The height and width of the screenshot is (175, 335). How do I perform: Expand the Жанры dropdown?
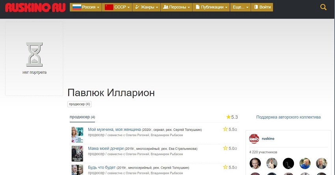pos(146,7)
